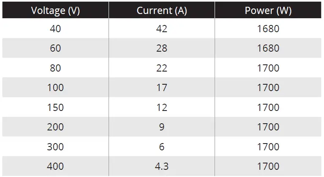Screen dimensions: 324x177
Task: Click the Power (W) column header
Action: (x=268, y=11)
